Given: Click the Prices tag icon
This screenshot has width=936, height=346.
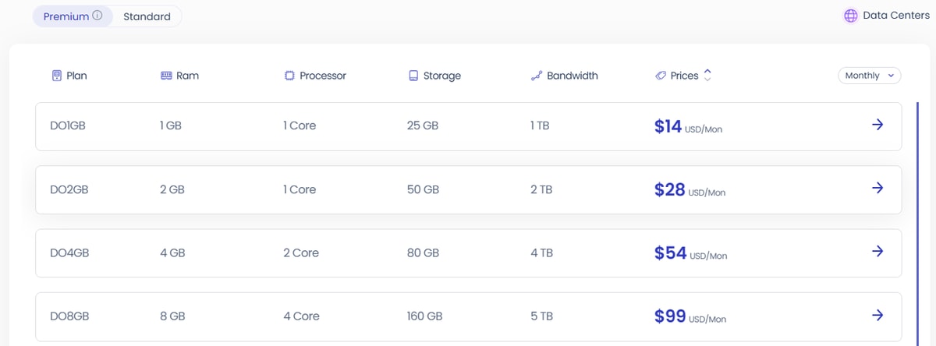Looking at the screenshot, I should coord(660,76).
